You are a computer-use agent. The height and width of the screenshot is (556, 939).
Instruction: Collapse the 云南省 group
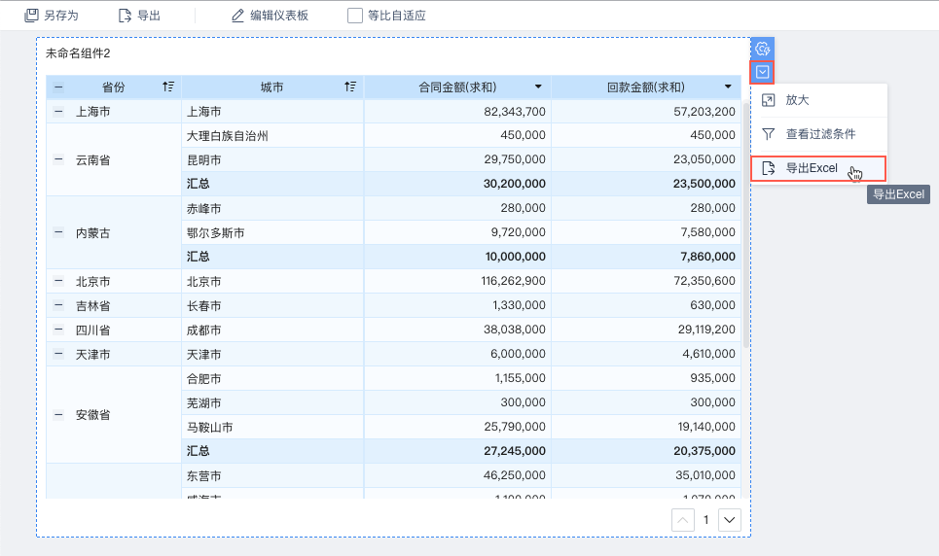point(58,159)
